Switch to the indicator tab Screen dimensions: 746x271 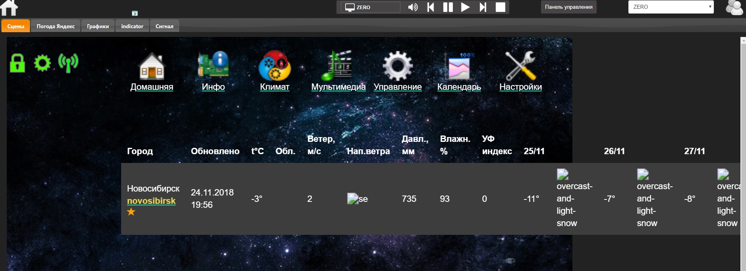click(x=132, y=26)
